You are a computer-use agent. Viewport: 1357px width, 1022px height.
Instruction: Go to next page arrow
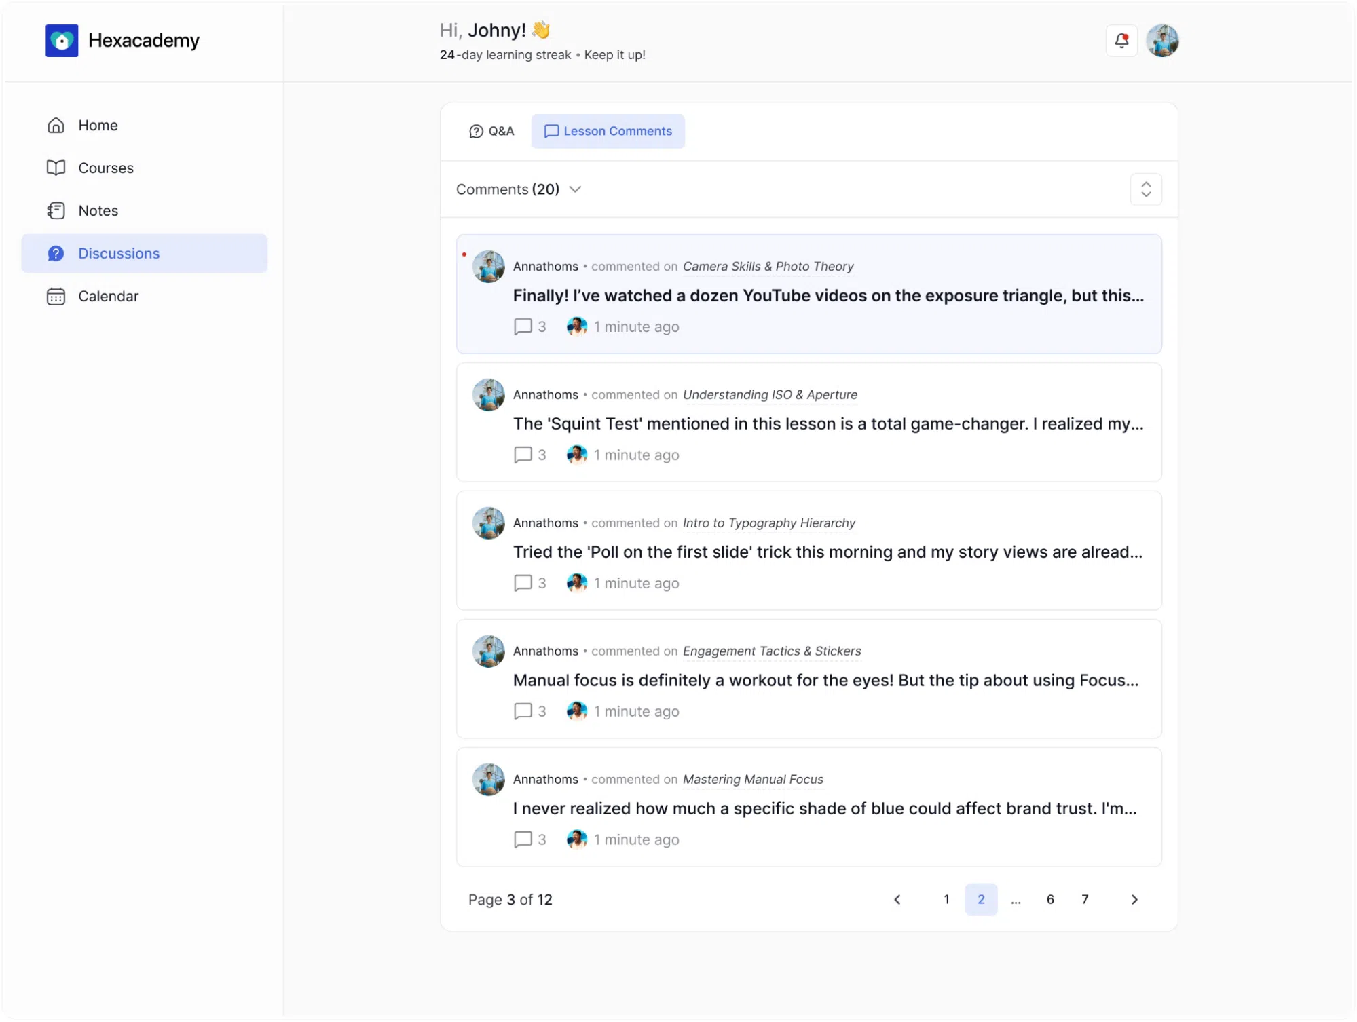pyautogui.click(x=1134, y=901)
